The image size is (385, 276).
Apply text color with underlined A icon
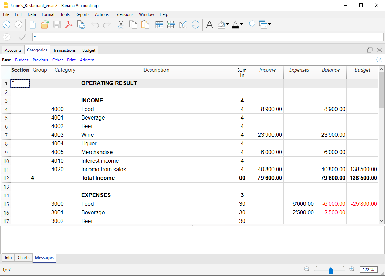[235, 24]
